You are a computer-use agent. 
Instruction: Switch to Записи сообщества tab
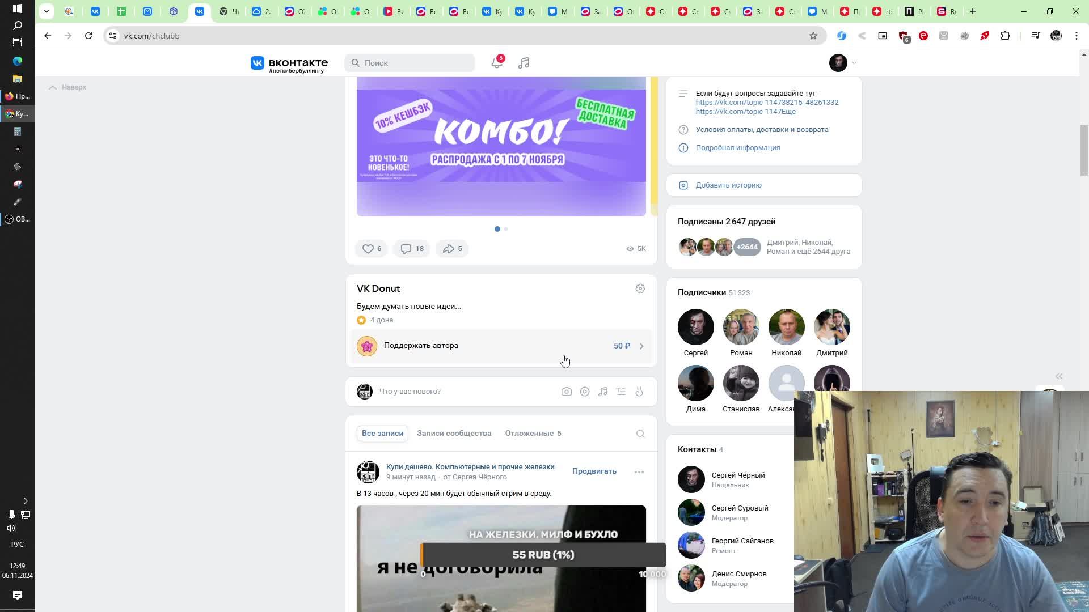click(x=454, y=433)
